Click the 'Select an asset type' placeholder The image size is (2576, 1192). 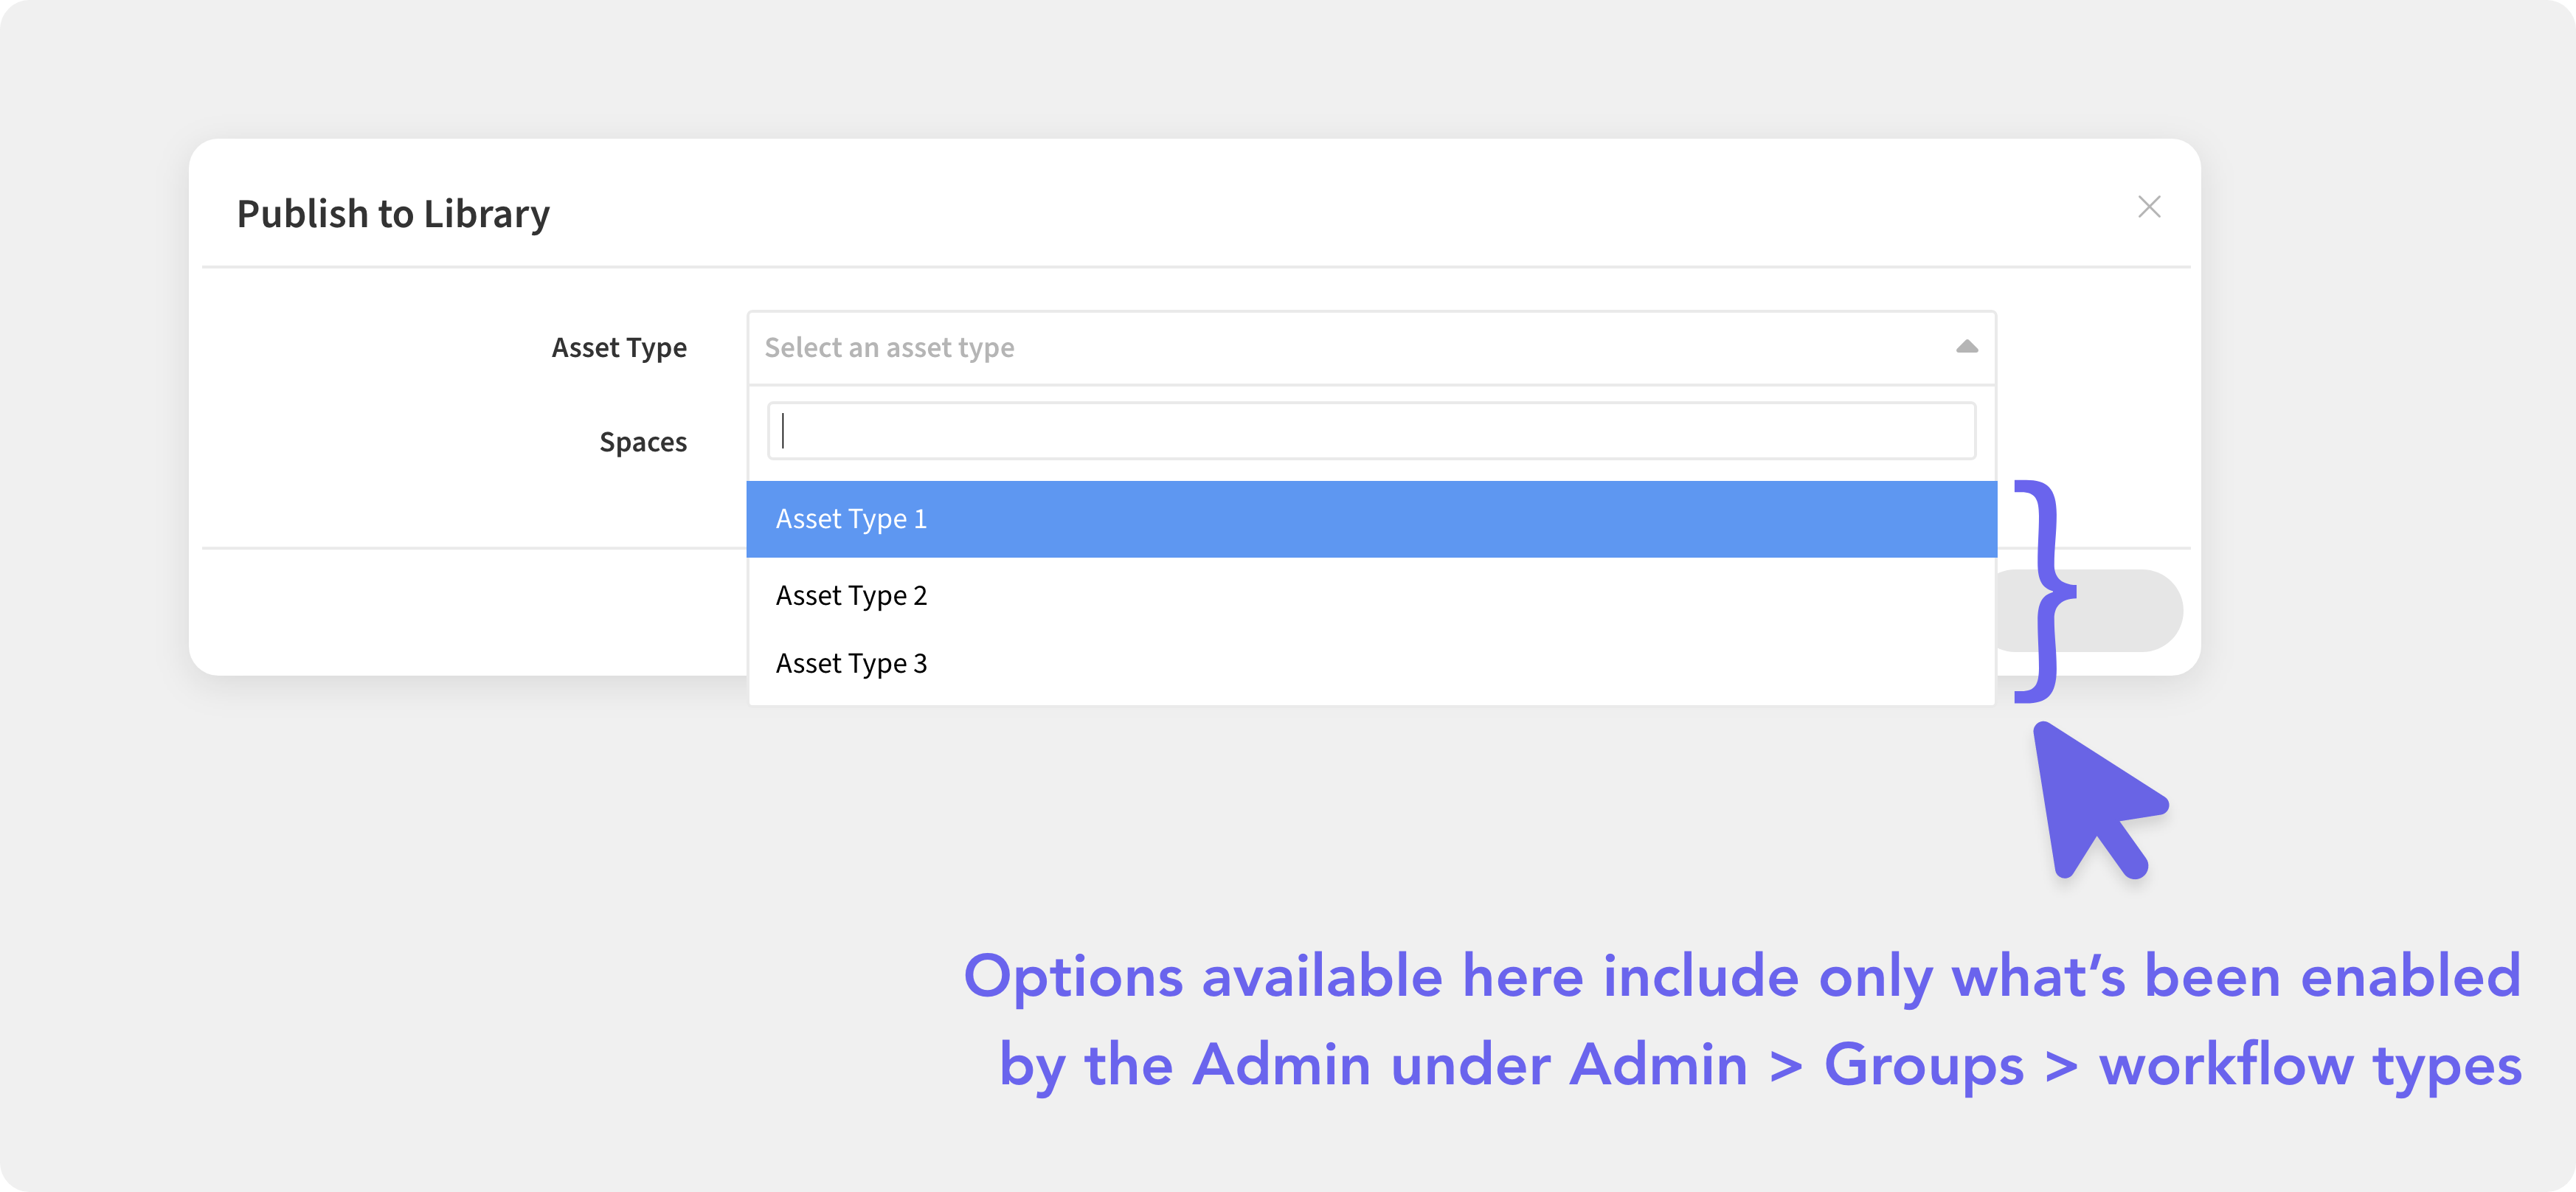tap(889, 347)
